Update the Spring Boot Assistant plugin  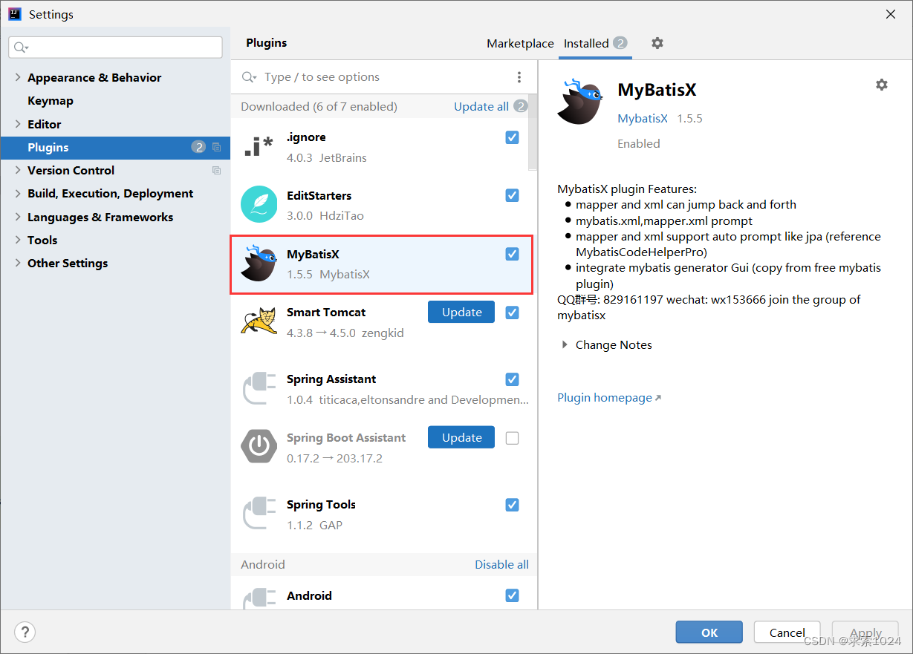[461, 437]
